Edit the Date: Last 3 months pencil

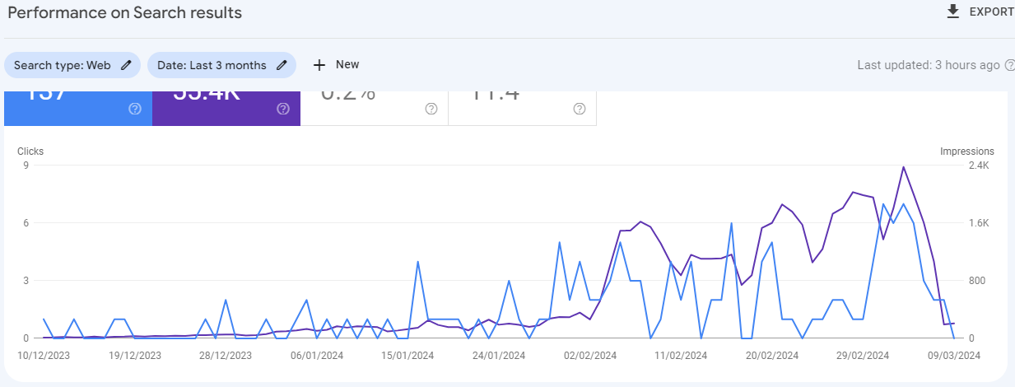pos(282,65)
